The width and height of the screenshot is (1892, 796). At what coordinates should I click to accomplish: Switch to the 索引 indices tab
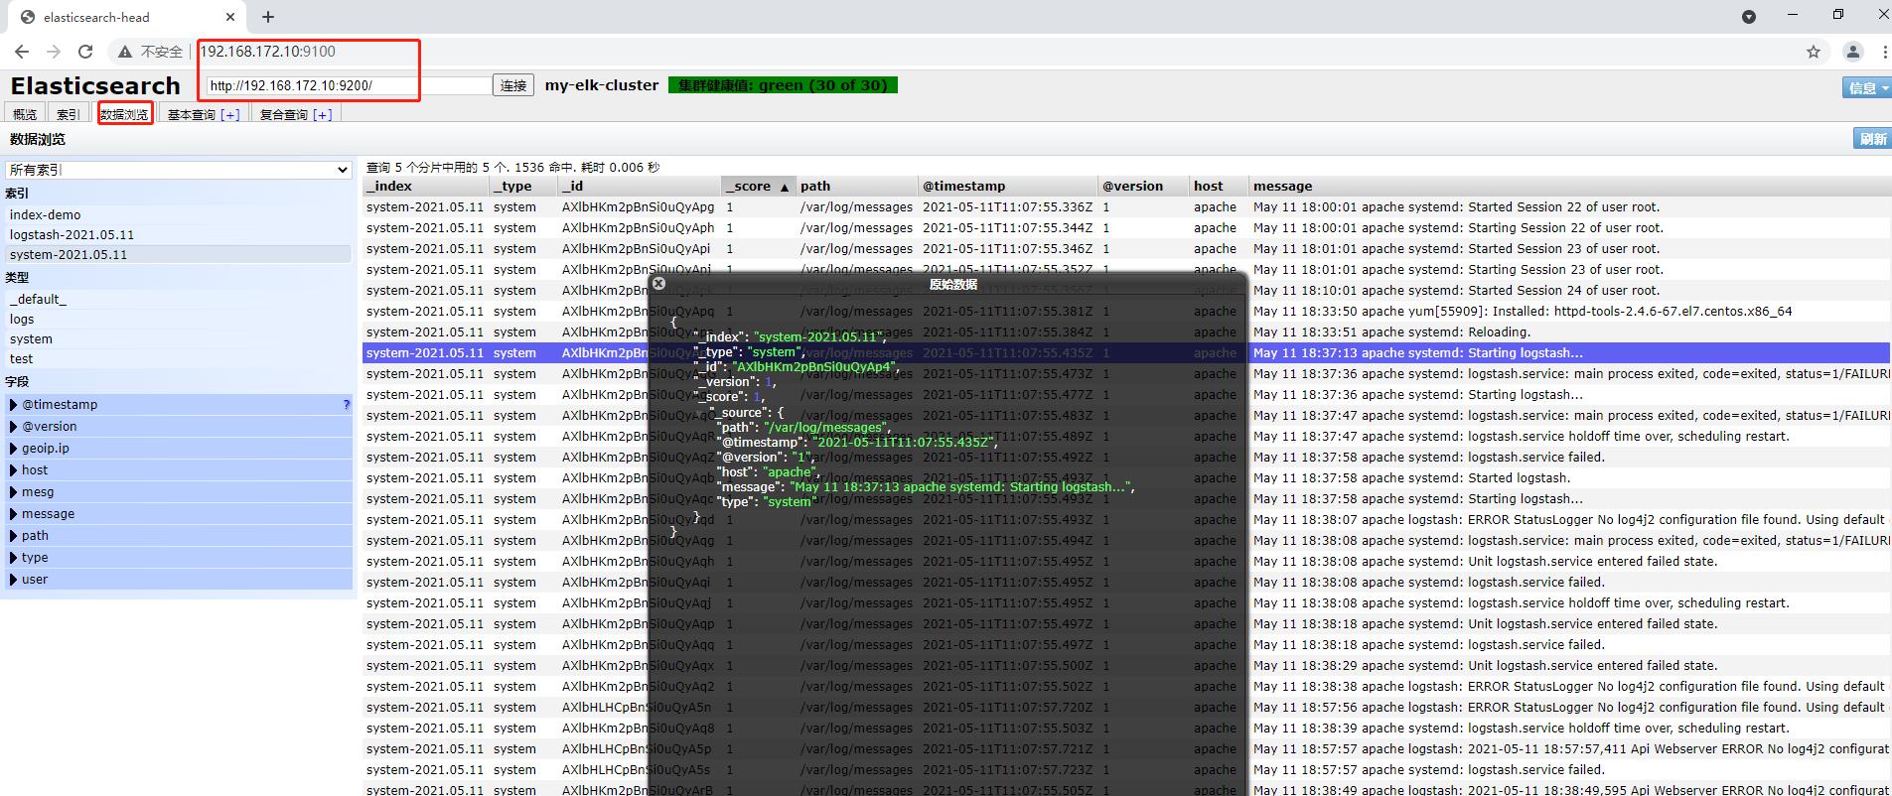(x=68, y=114)
